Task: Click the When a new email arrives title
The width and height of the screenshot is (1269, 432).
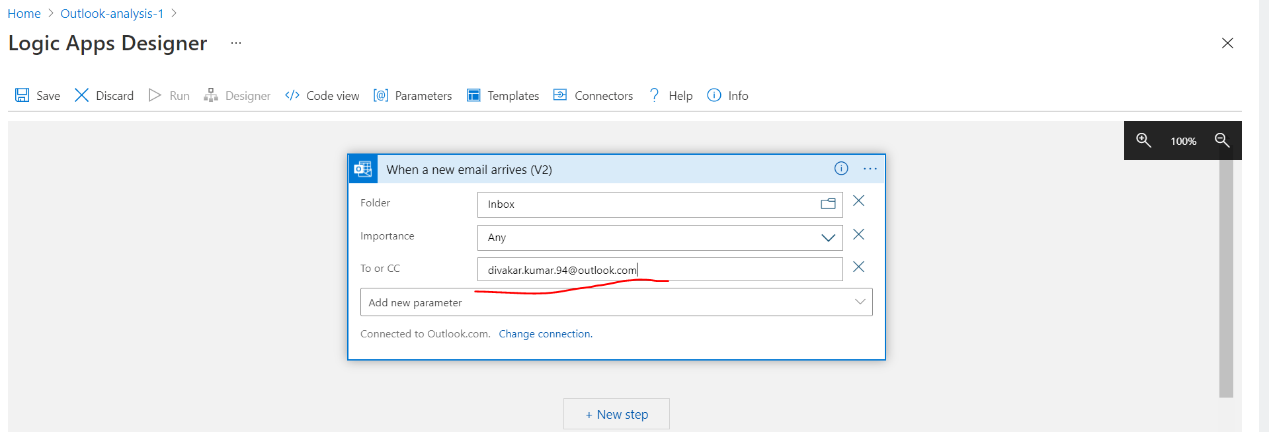Action: click(x=469, y=169)
